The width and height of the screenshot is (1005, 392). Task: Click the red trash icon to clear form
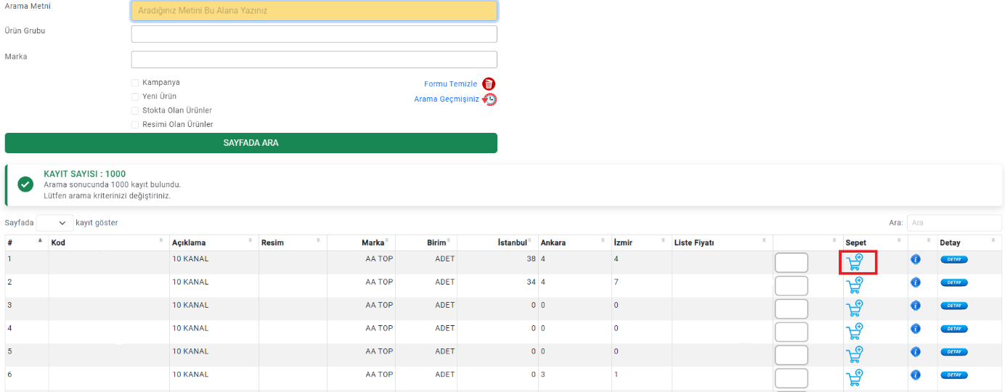(489, 84)
